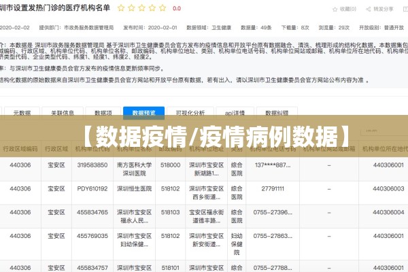Click 浏览量 29次 text
Screen dimensions: 408x272
point(334,28)
